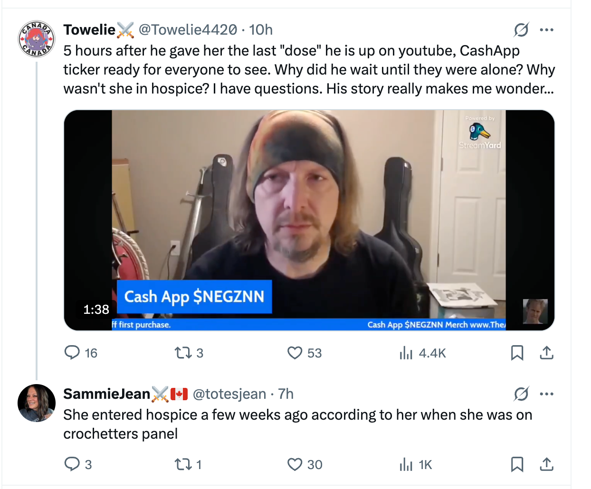View analytics showing 1K views
The width and height of the screenshot is (591, 489).
[406, 464]
